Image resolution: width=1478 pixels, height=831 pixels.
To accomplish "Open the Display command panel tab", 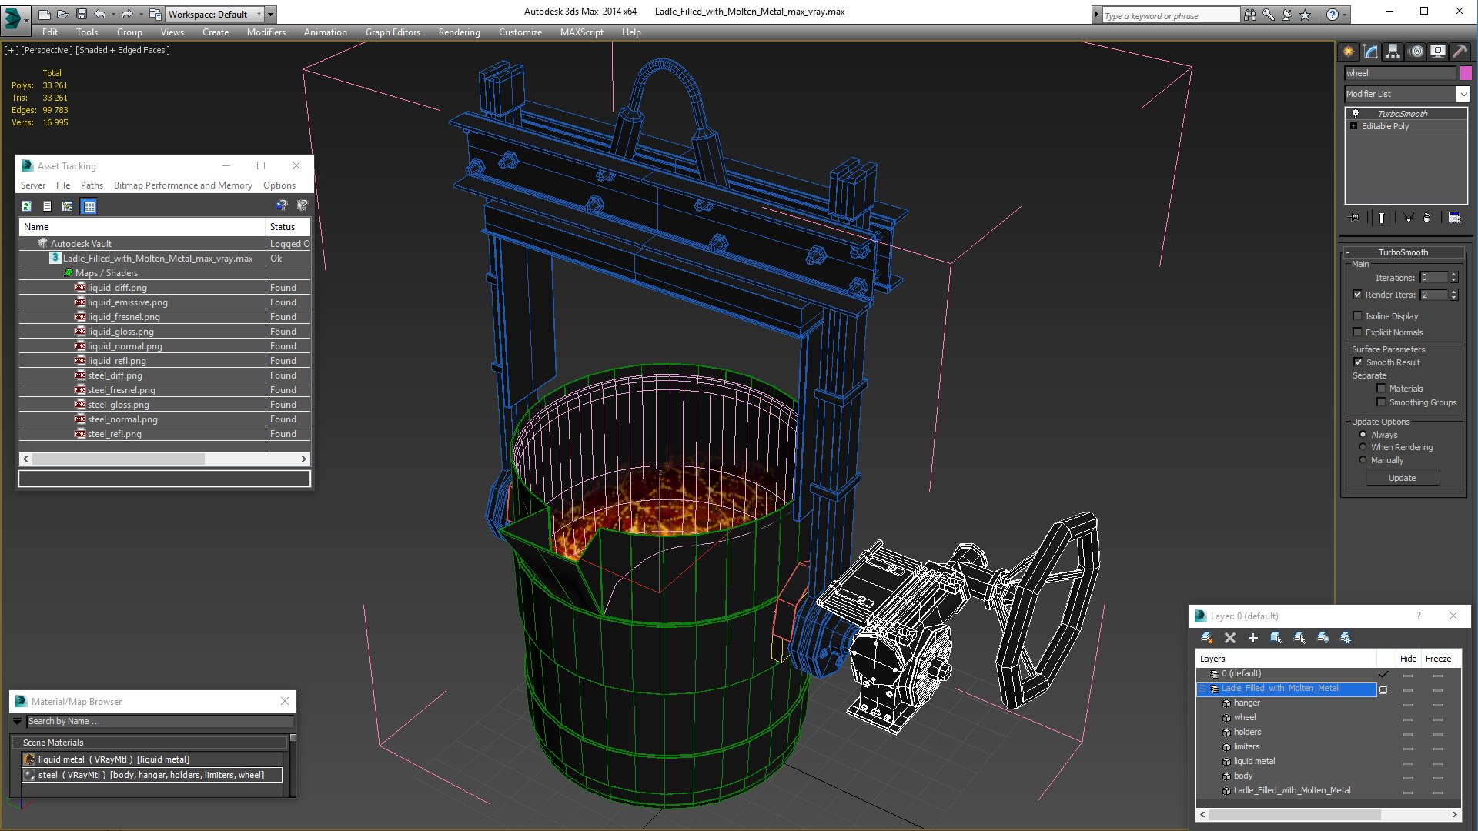I will pos(1438,52).
